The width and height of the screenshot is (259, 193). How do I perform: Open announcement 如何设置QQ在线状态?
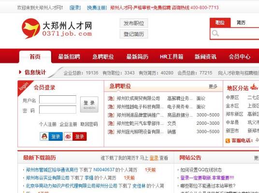pos(201,170)
